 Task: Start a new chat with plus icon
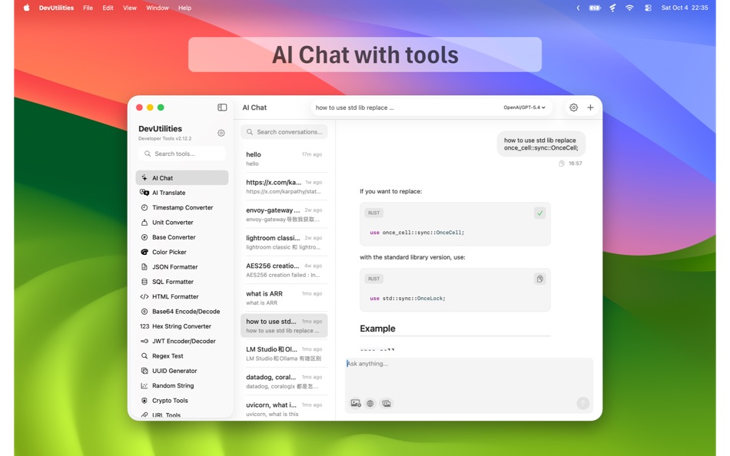pos(590,107)
